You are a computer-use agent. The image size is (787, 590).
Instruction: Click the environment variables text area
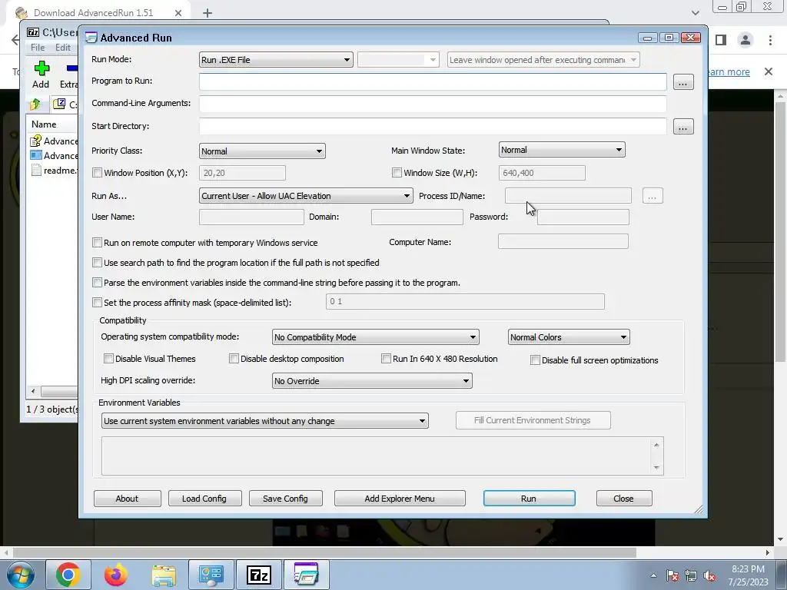point(377,456)
